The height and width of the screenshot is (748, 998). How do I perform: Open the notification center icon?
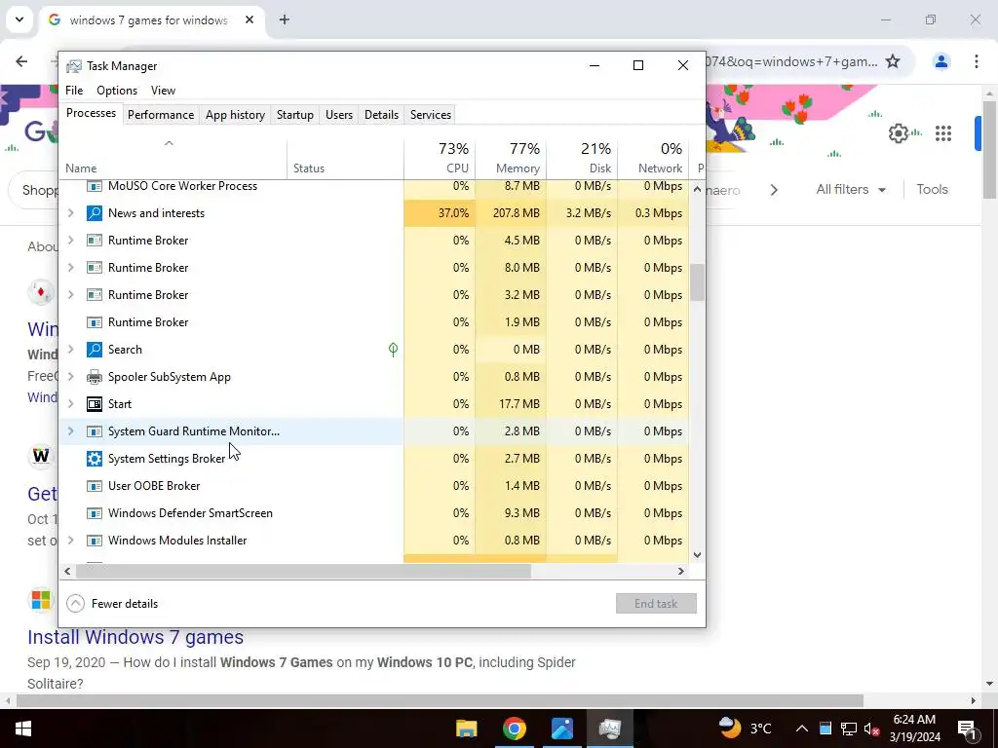click(968, 729)
